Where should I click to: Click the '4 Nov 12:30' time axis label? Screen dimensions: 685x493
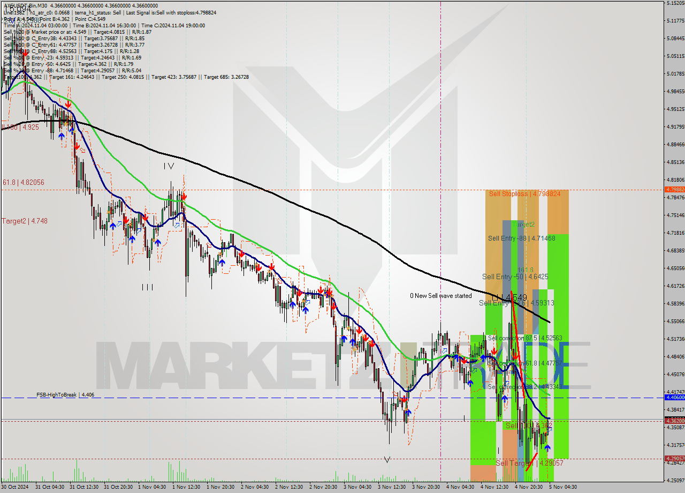point(494,487)
